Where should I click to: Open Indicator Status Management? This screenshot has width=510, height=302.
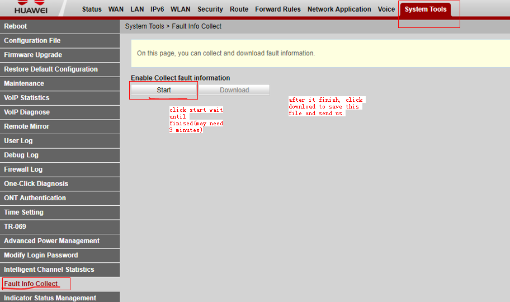click(50, 298)
